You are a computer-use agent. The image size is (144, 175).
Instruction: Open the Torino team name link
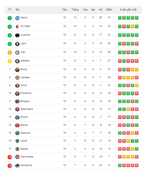24,85
